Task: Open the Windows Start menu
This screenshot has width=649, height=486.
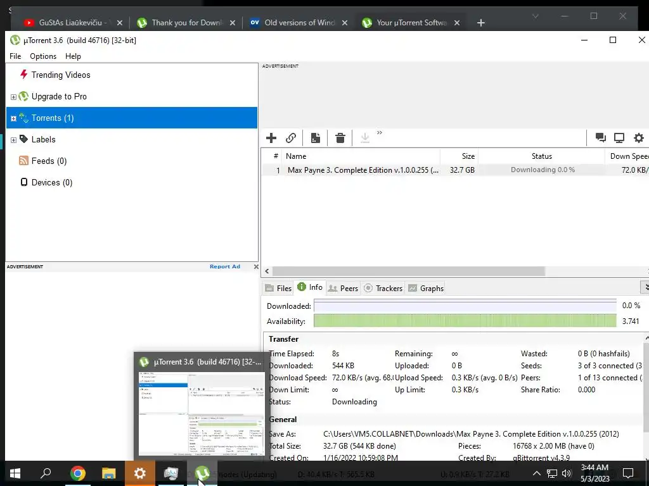Action: tap(15, 473)
